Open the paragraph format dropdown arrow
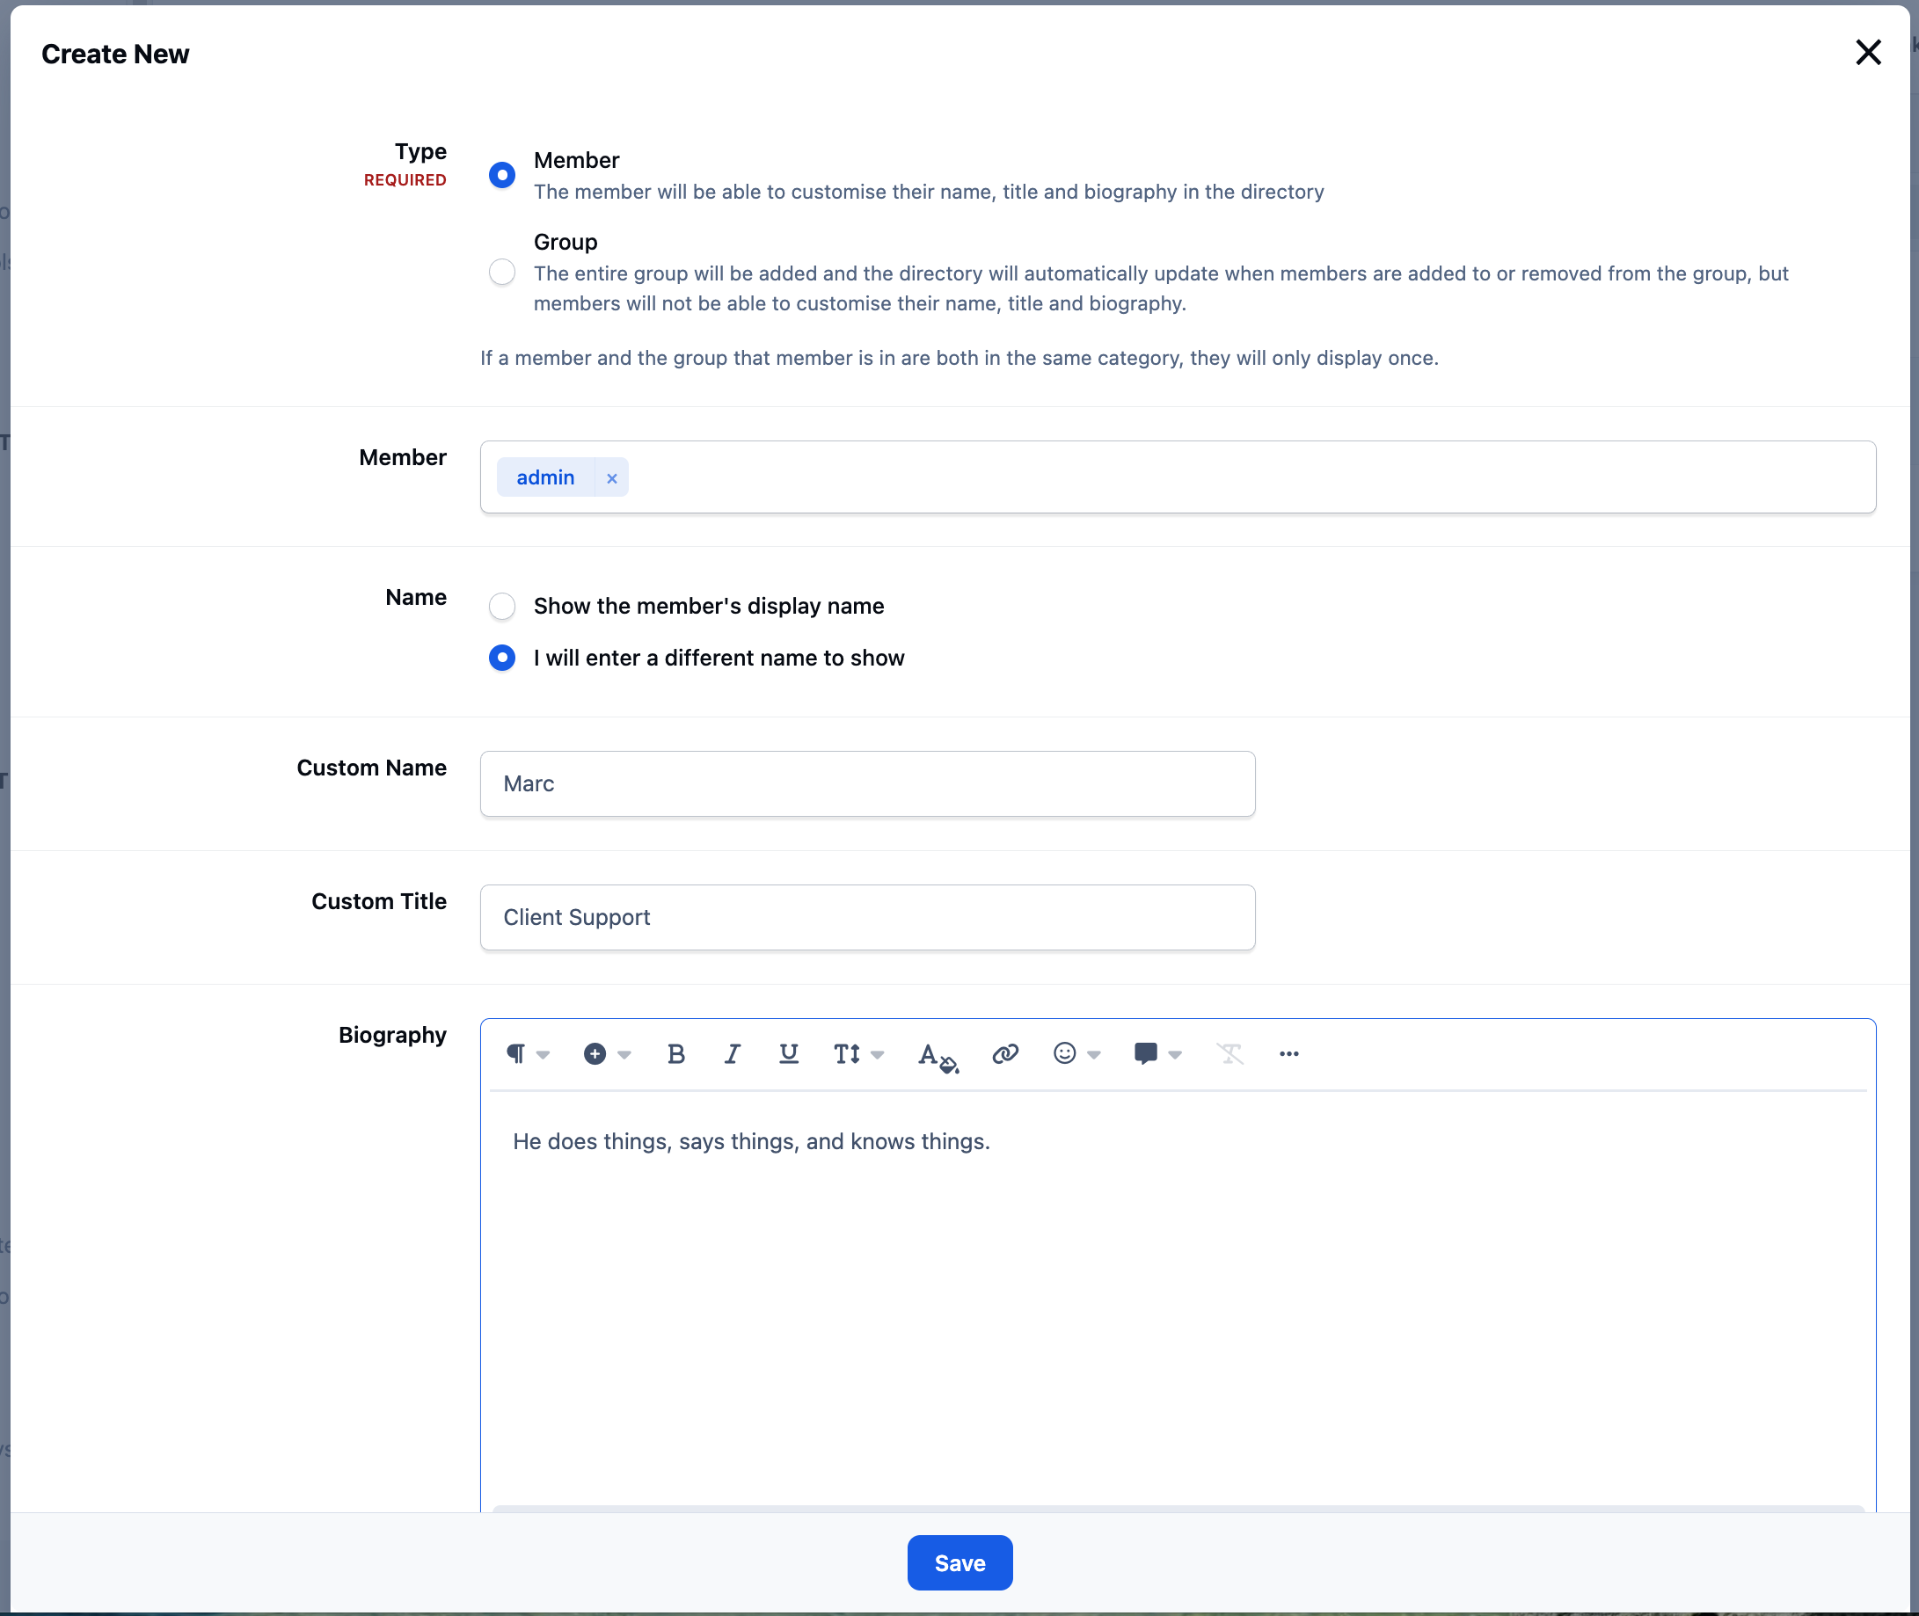This screenshot has width=1919, height=1616. [544, 1054]
